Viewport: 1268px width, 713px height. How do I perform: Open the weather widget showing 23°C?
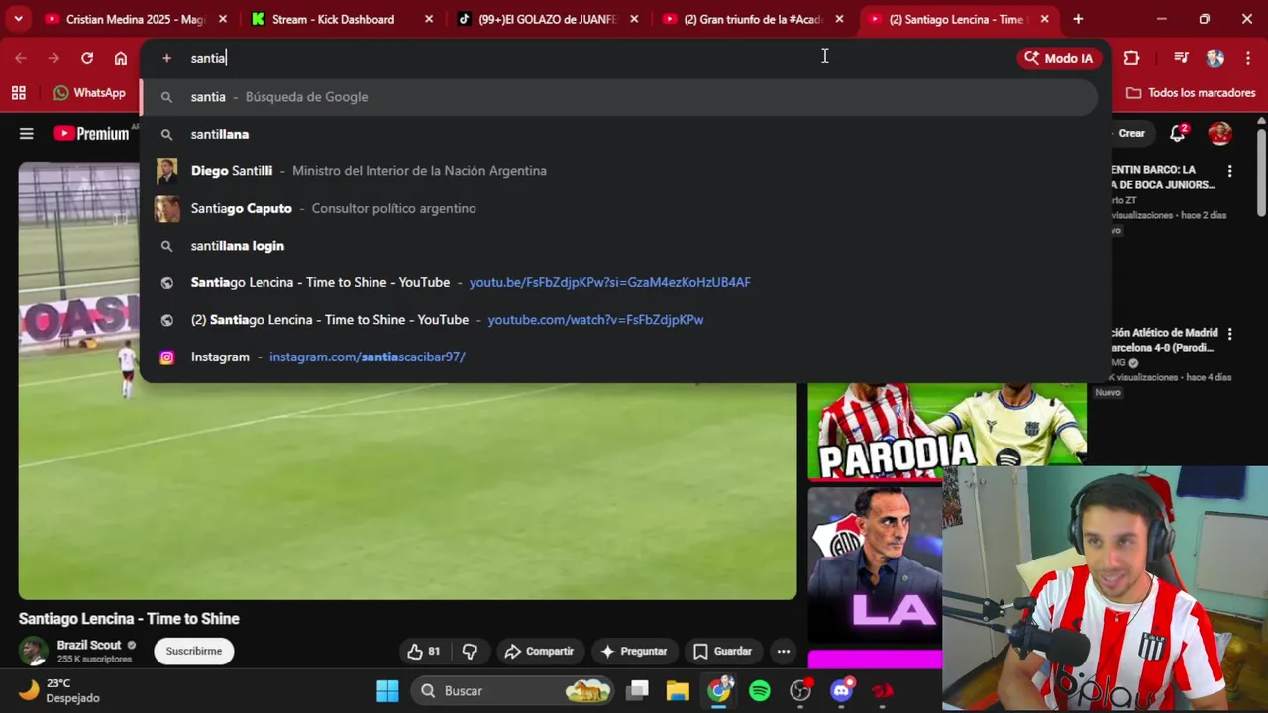(59, 690)
